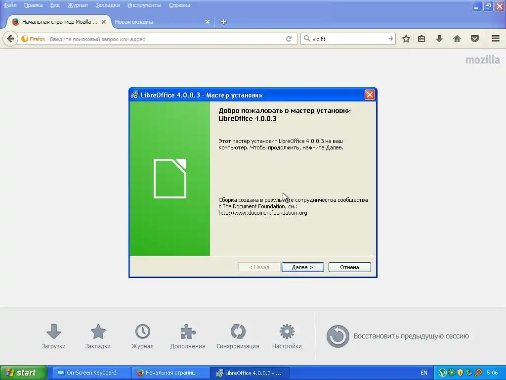Open Синхронизация icon on start page

coord(238,336)
